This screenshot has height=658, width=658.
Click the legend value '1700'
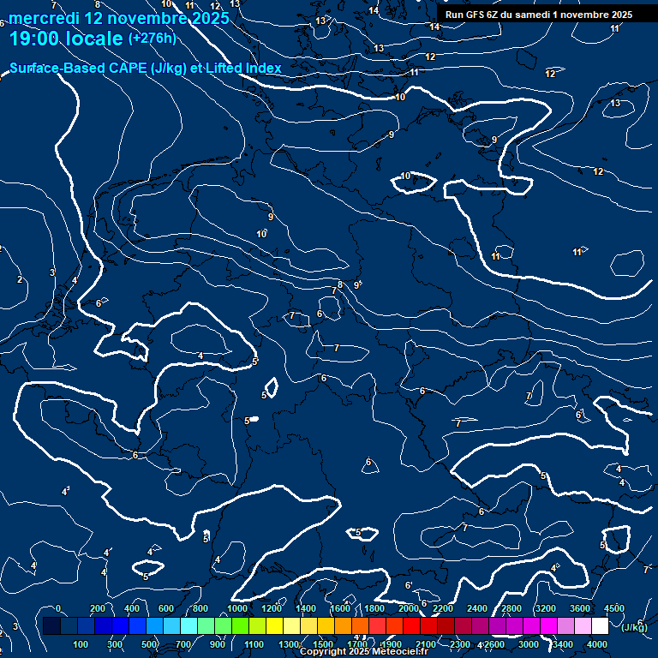tap(357, 644)
